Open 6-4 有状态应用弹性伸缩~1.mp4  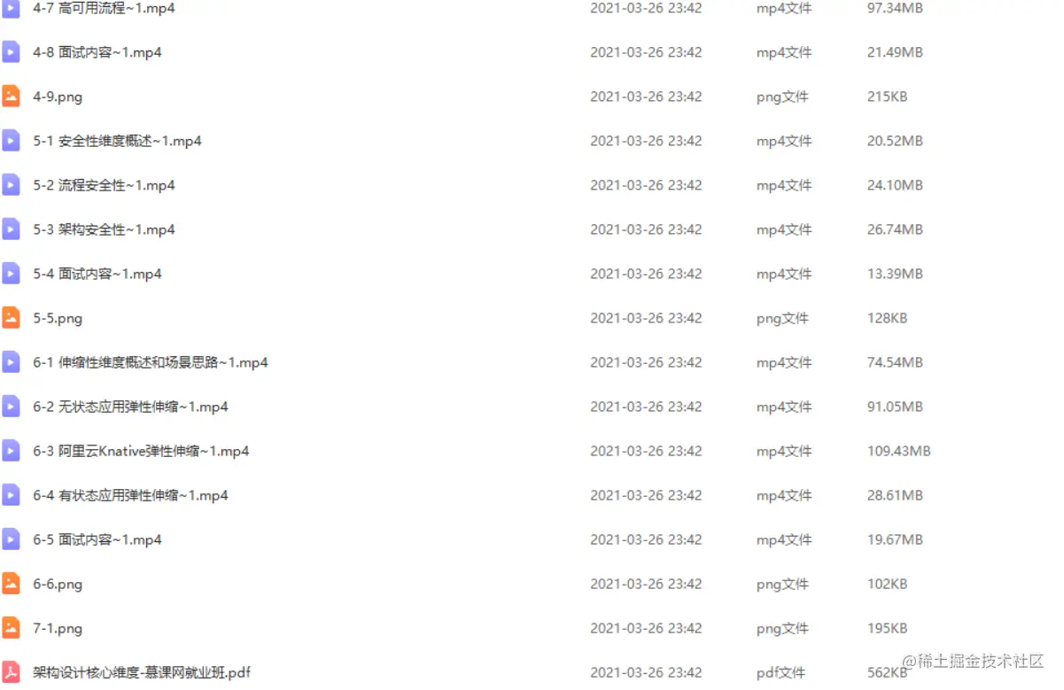[130, 495]
